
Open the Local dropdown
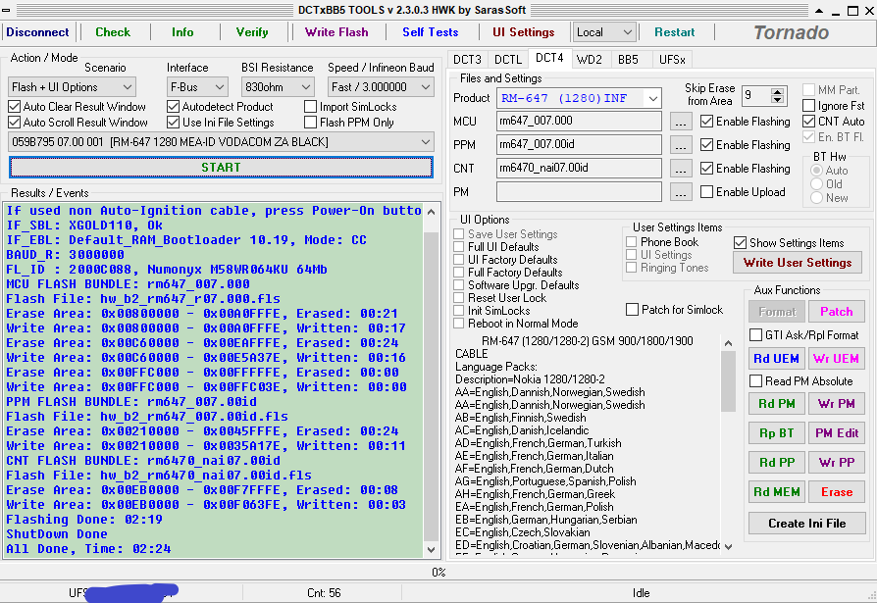point(604,32)
